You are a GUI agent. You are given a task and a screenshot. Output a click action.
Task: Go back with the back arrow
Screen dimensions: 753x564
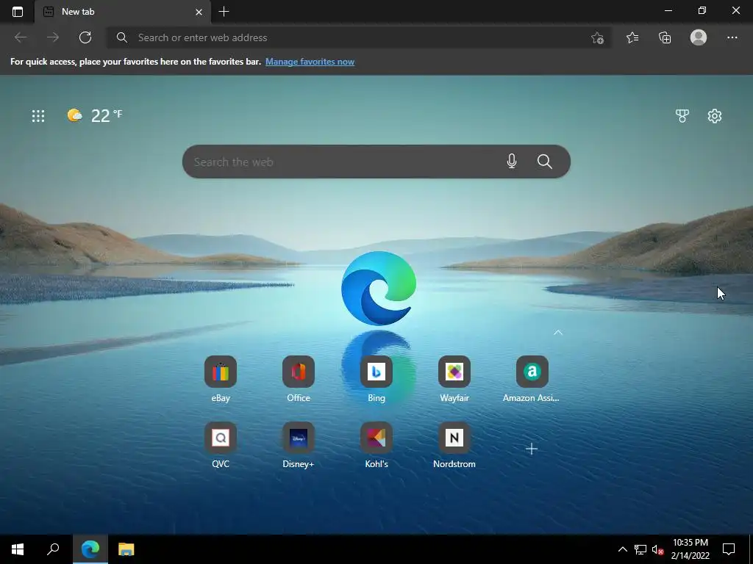click(x=21, y=37)
